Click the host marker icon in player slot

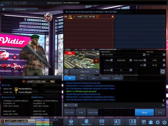click(113, 17)
